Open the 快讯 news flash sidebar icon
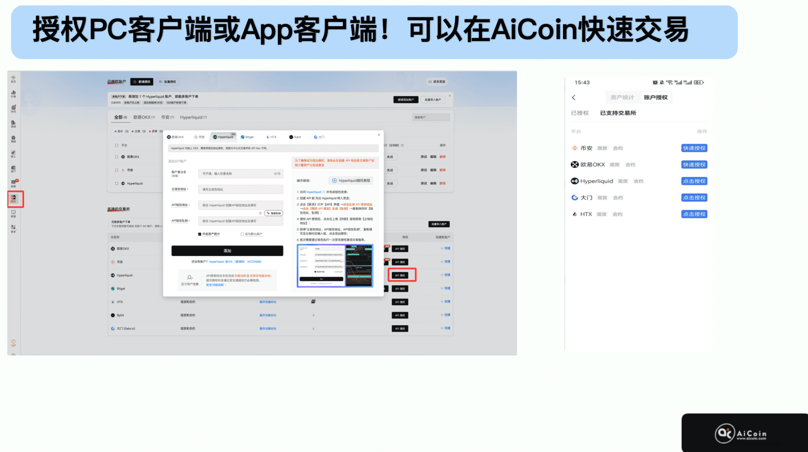 click(13, 109)
